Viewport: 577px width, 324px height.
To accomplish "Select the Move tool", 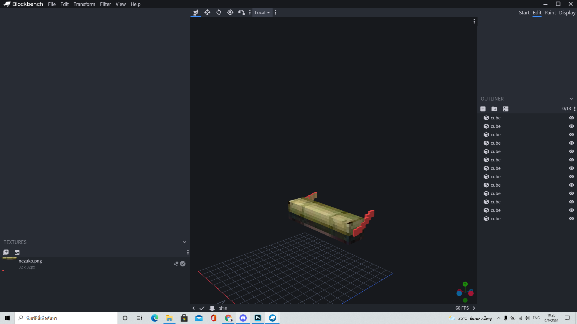I will tap(207, 12).
